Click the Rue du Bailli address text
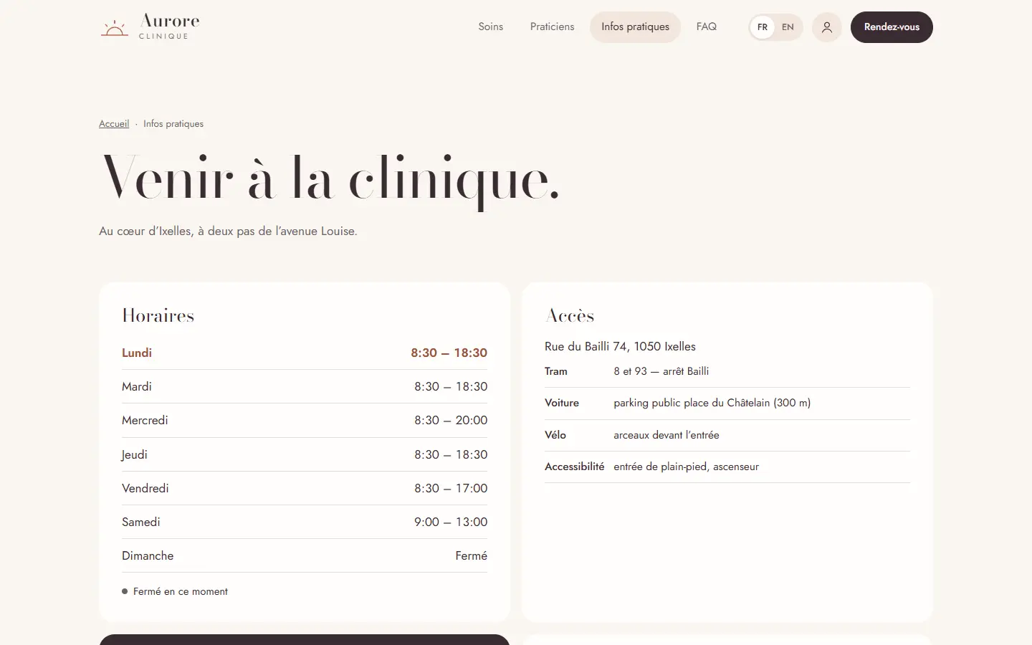This screenshot has width=1032, height=645. pyautogui.click(x=620, y=346)
